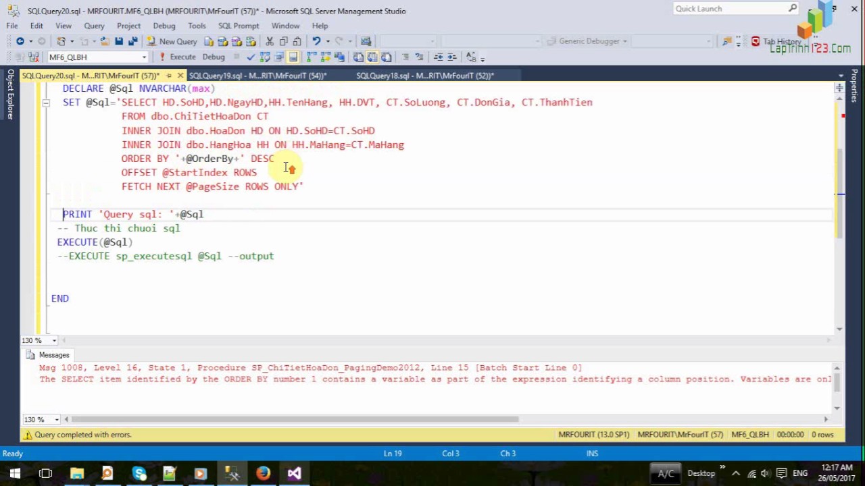
Task: Toggle IntelliSense Enabled button
Action: (293, 57)
